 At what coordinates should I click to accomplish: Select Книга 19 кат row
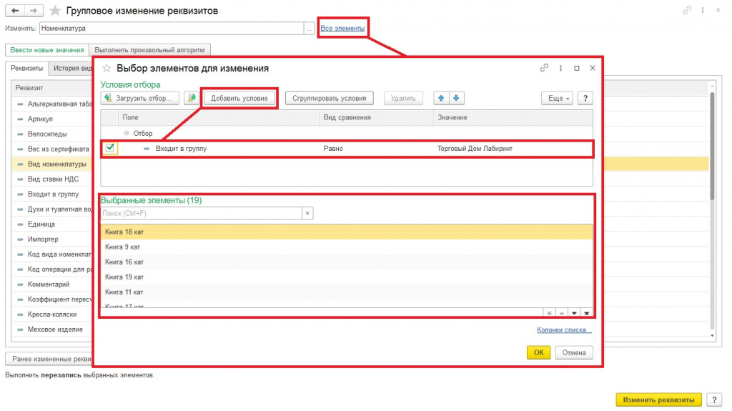pos(347,277)
